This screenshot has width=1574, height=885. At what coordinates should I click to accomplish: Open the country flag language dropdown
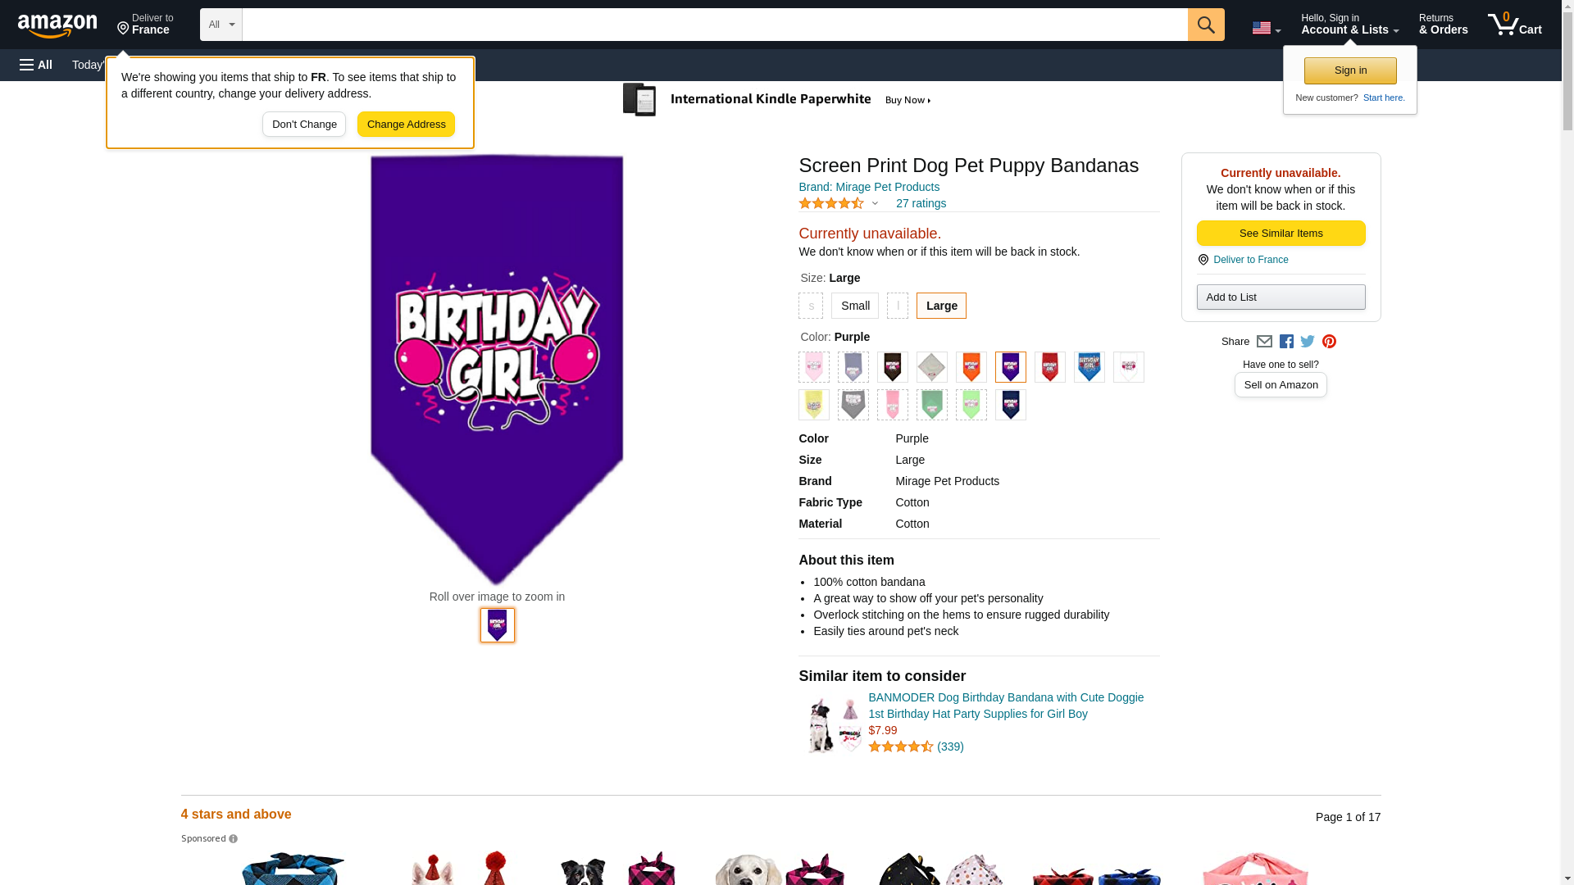[x=1266, y=28]
